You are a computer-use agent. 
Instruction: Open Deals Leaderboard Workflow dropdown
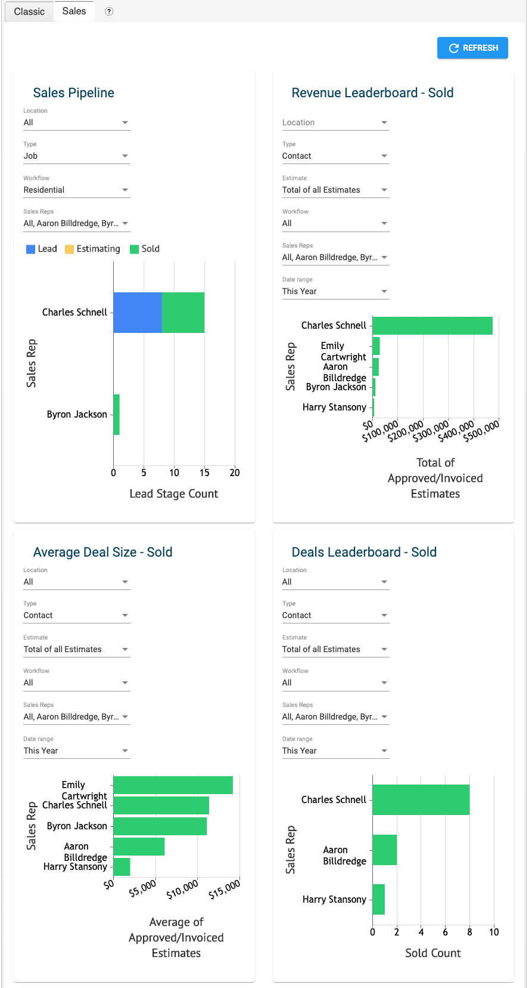335,683
